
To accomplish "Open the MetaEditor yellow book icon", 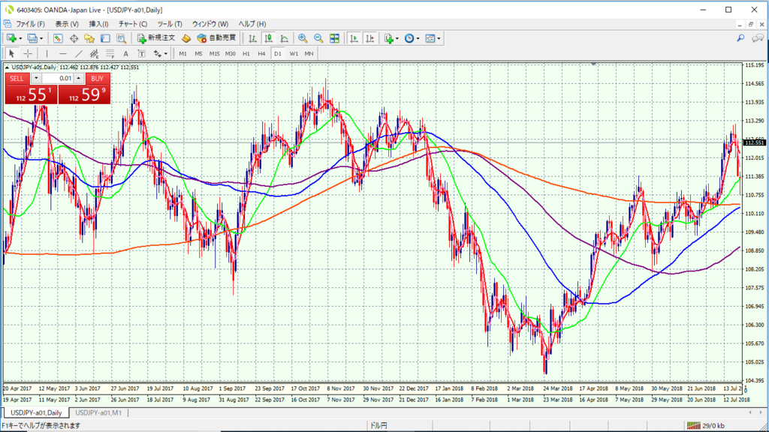I will point(186,38).
